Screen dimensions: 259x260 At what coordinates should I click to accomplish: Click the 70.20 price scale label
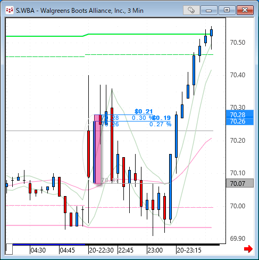[238, 141]
